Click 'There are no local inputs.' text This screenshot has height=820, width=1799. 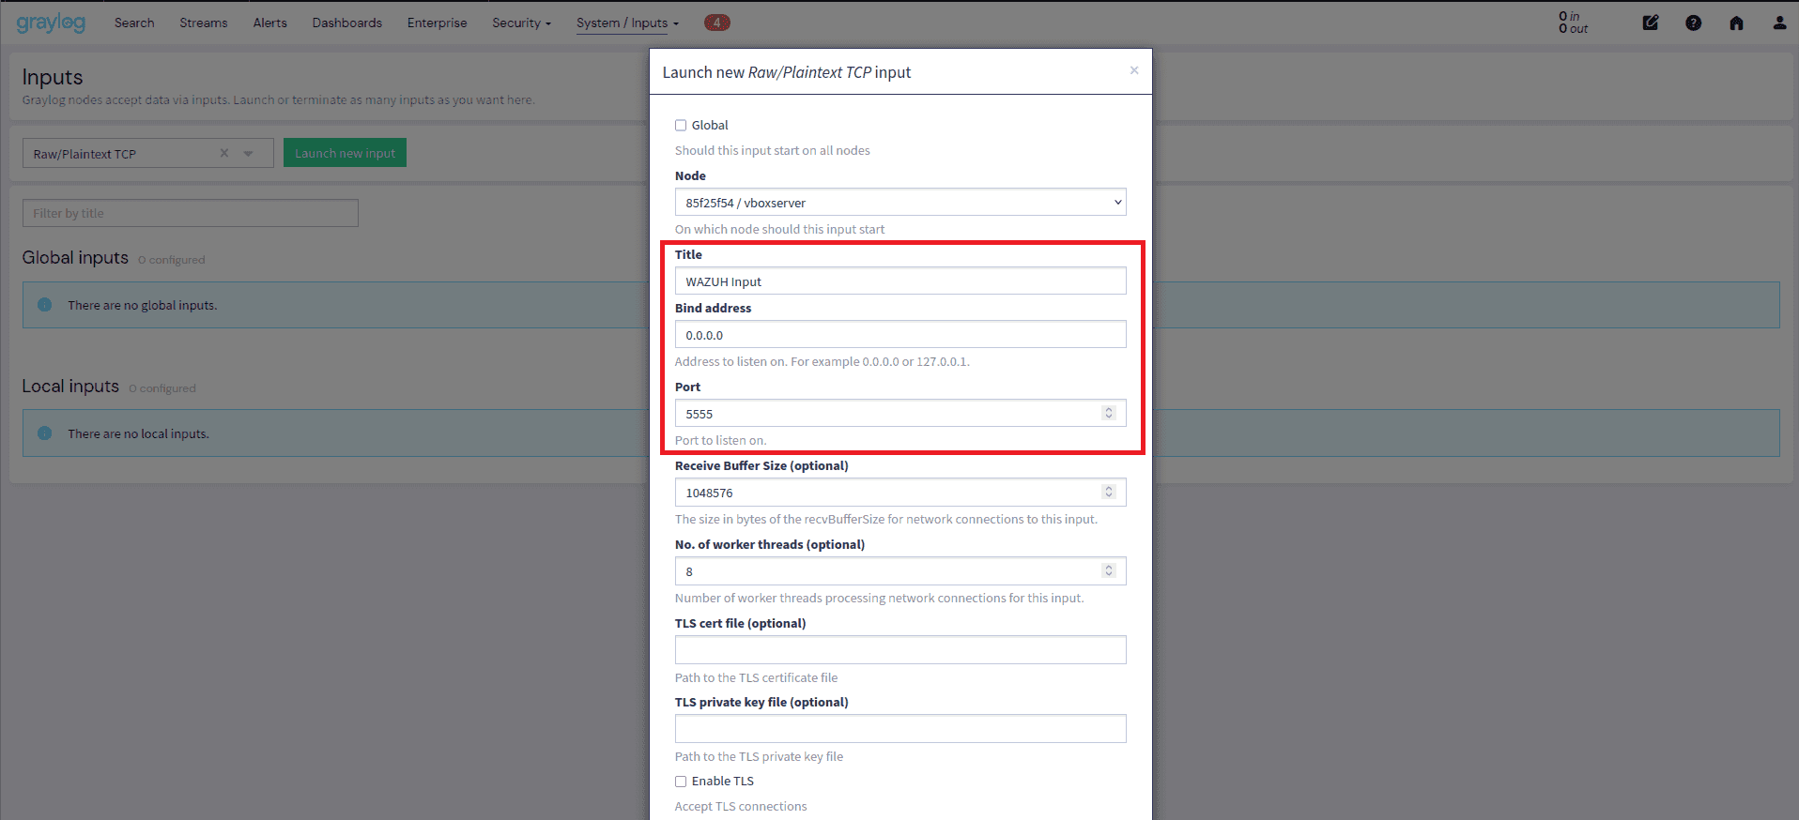(139, 433)
